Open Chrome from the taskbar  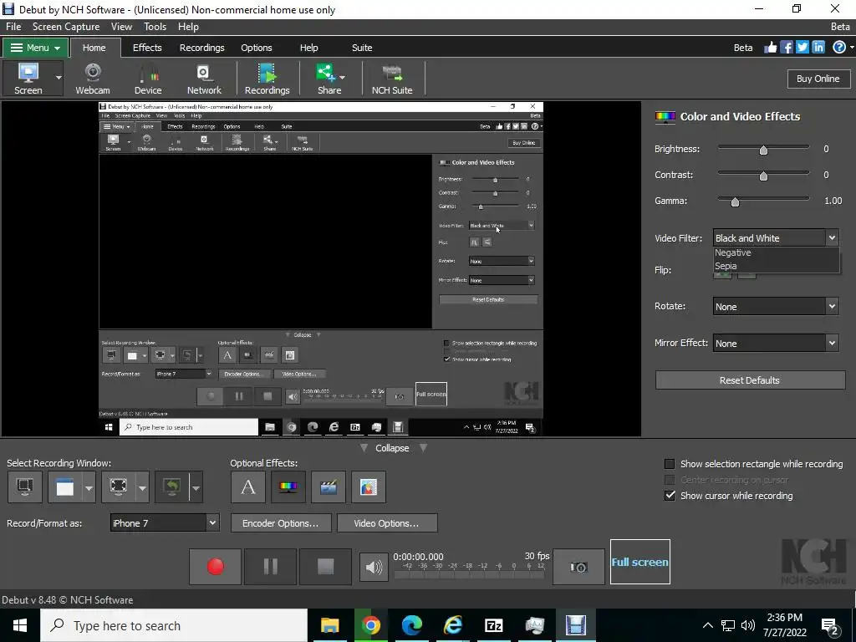tap(370, 625)
